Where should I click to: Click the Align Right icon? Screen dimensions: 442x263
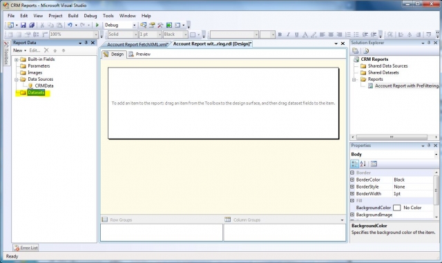[339, 35]
